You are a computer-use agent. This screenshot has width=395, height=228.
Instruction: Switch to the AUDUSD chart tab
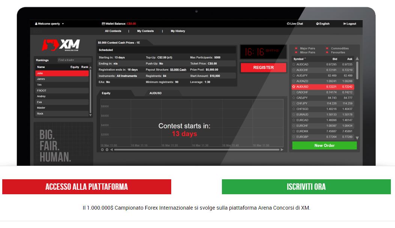point(155,93)
